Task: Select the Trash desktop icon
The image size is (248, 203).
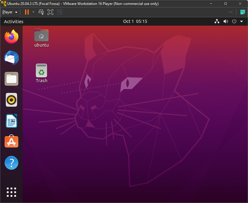Action: pyautogui.click(x=41, y=73)
